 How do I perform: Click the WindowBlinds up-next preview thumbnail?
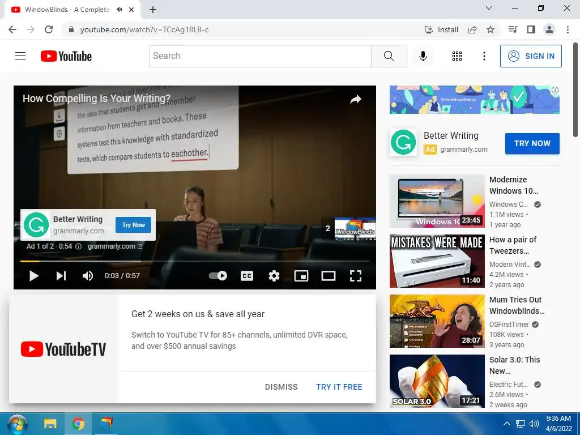tap(355, 229)
